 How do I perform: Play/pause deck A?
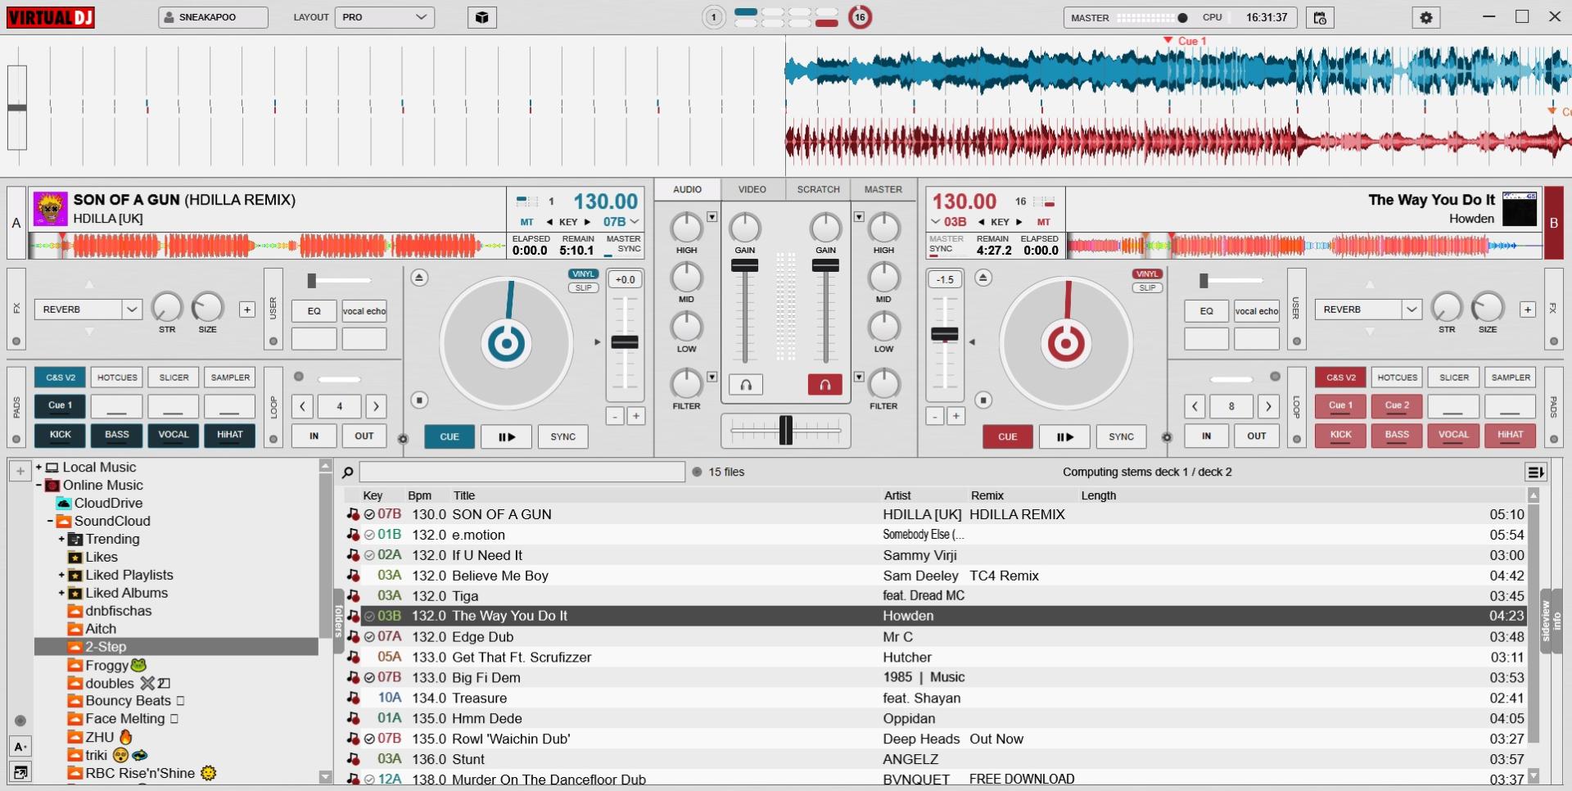507,436
